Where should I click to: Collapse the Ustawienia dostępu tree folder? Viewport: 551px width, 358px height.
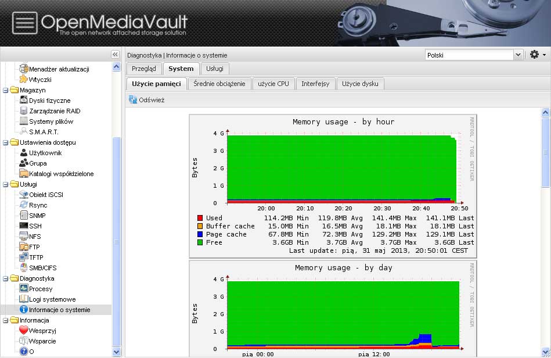click(x=5, y=142)
